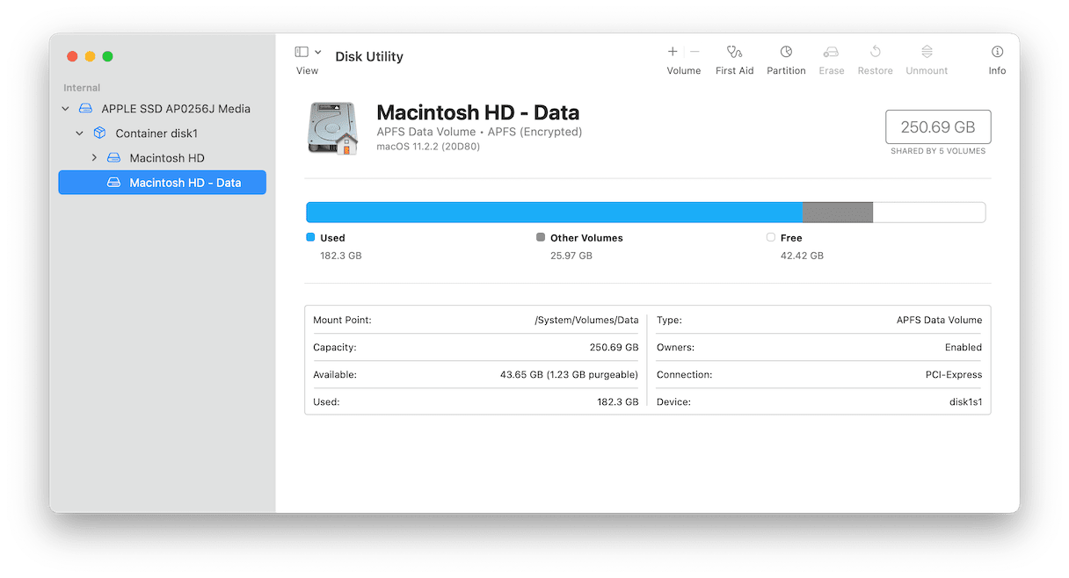Click the Macintosh HD - Data title heading
This screenshot has height=578, width=1069.
click(x=478, y=112)
